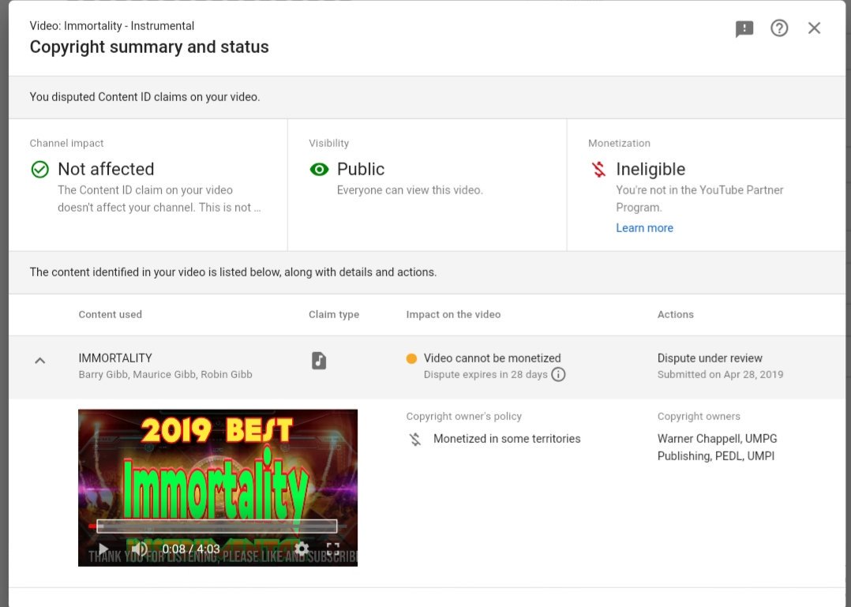The width and height of the screenshot is (851, 607).
Task: Click the Submitted on Apr 28, 2019 text
Action: [720, 374]
